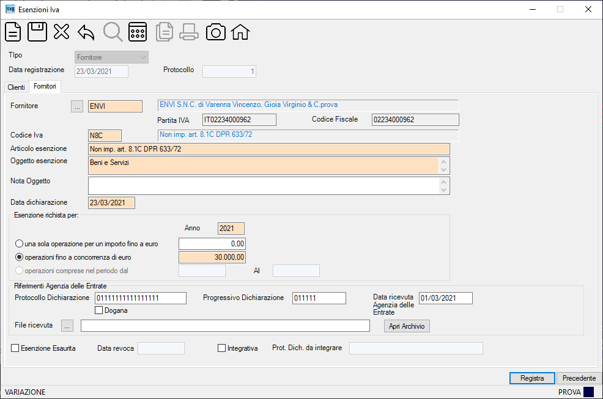This screenshot has height=399, width=603.
Task: Select the Fornitori tab
Action: pos(45,86)
